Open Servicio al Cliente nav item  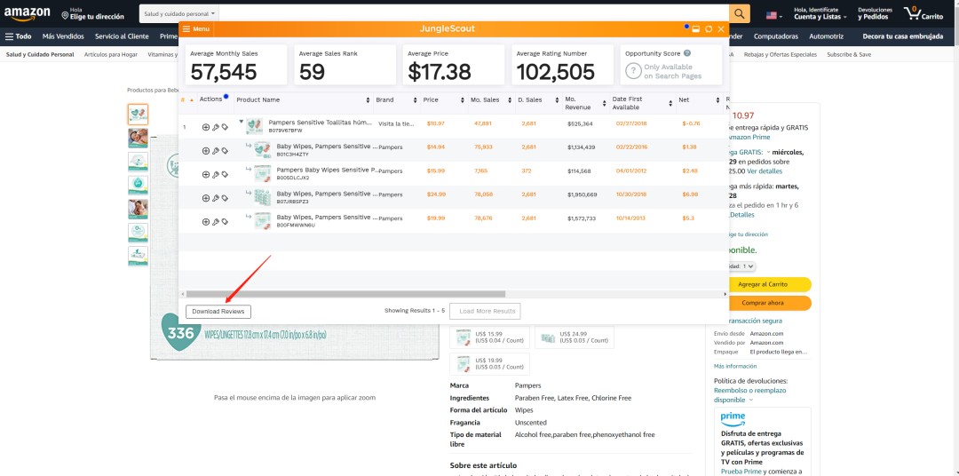(x=122, y=36)
